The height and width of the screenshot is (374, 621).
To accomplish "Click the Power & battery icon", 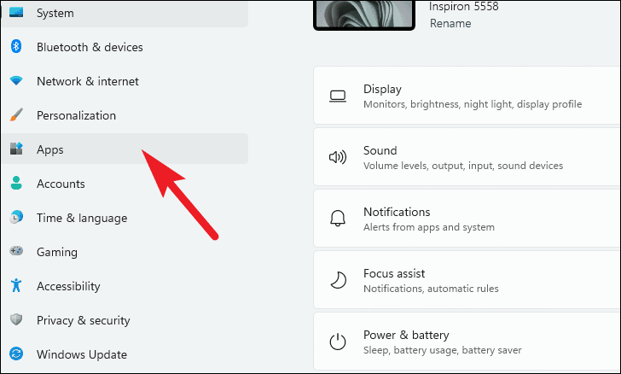I will pyautogui.click(x=338, y=342).
